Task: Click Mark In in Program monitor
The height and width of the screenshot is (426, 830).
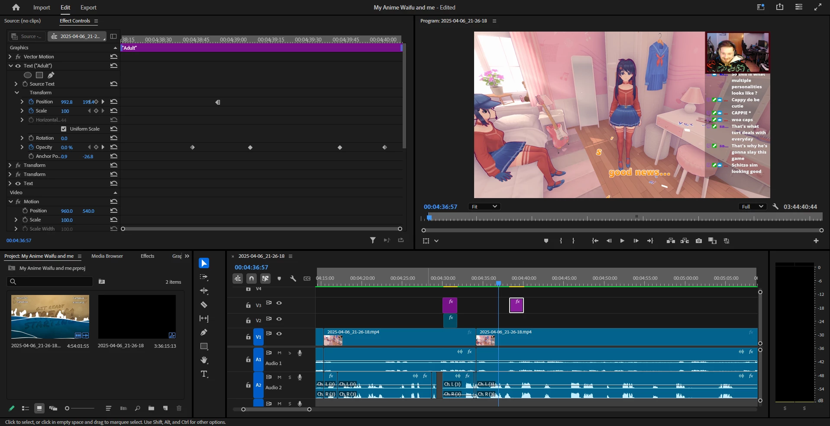Action: [561, 241]
